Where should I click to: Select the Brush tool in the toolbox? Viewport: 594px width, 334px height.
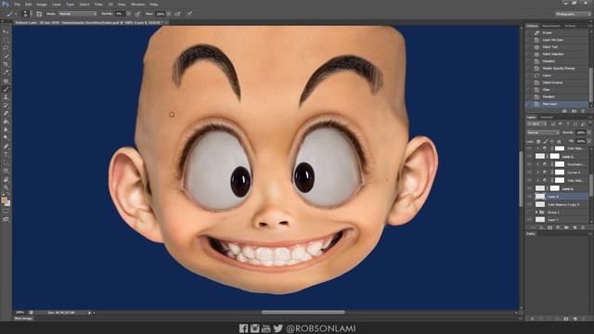[x=6, y=89]
